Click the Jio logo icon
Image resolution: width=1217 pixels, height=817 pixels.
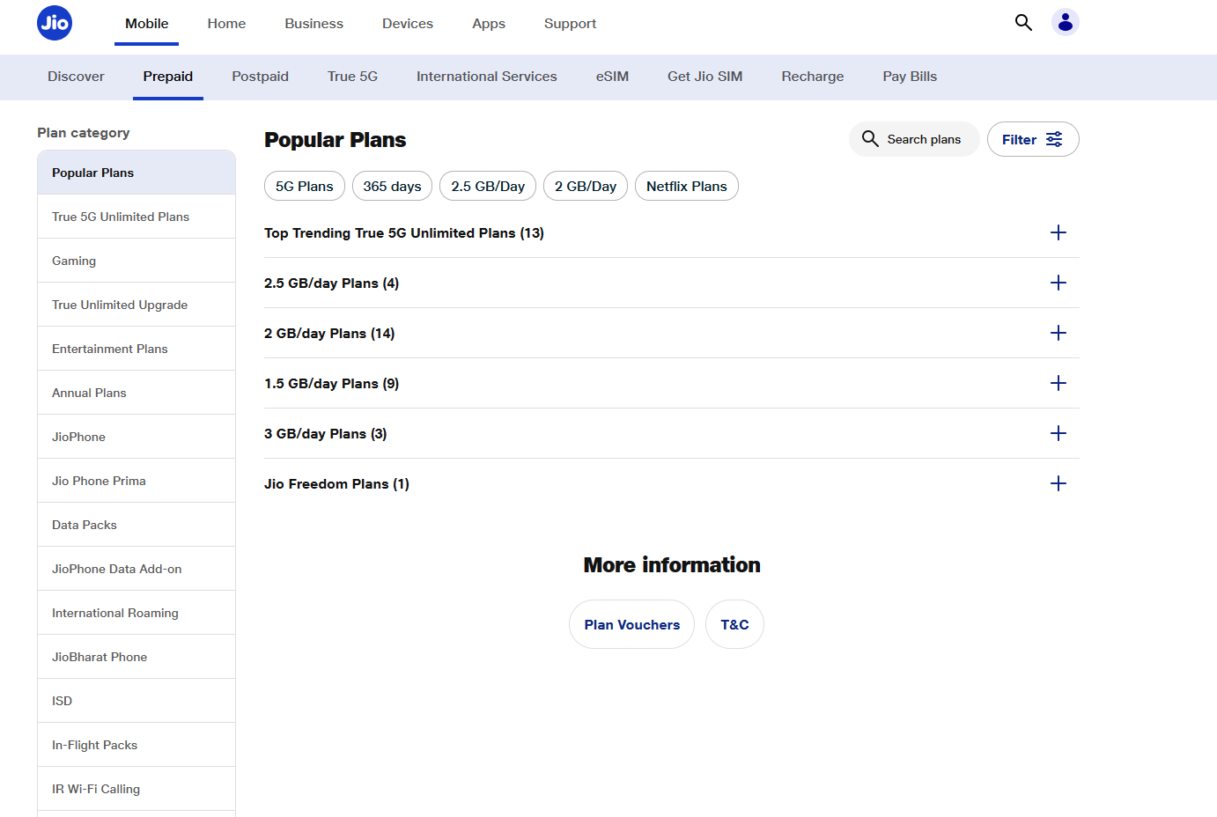[55, 23]
